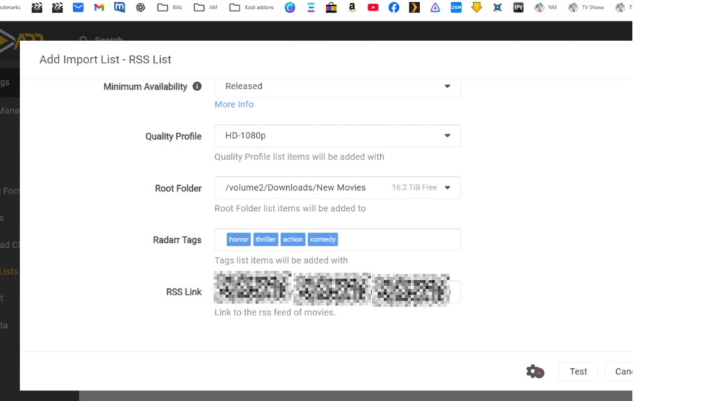
Task: Expand the Root Folder dropdown
Action: [x=338, y=188]
